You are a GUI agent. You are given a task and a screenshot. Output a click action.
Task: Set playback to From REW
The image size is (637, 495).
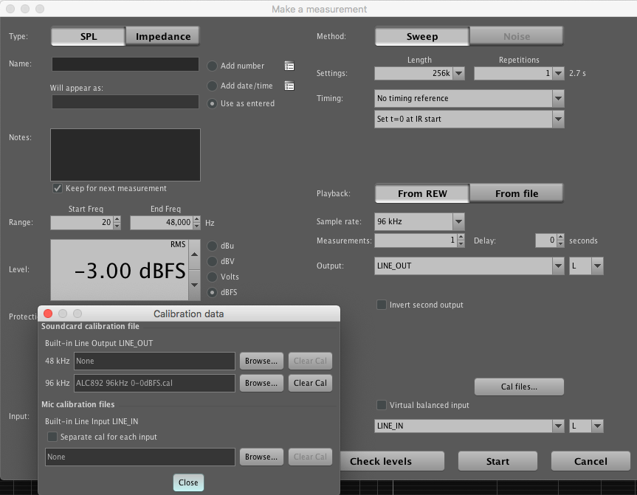point(422,194)
